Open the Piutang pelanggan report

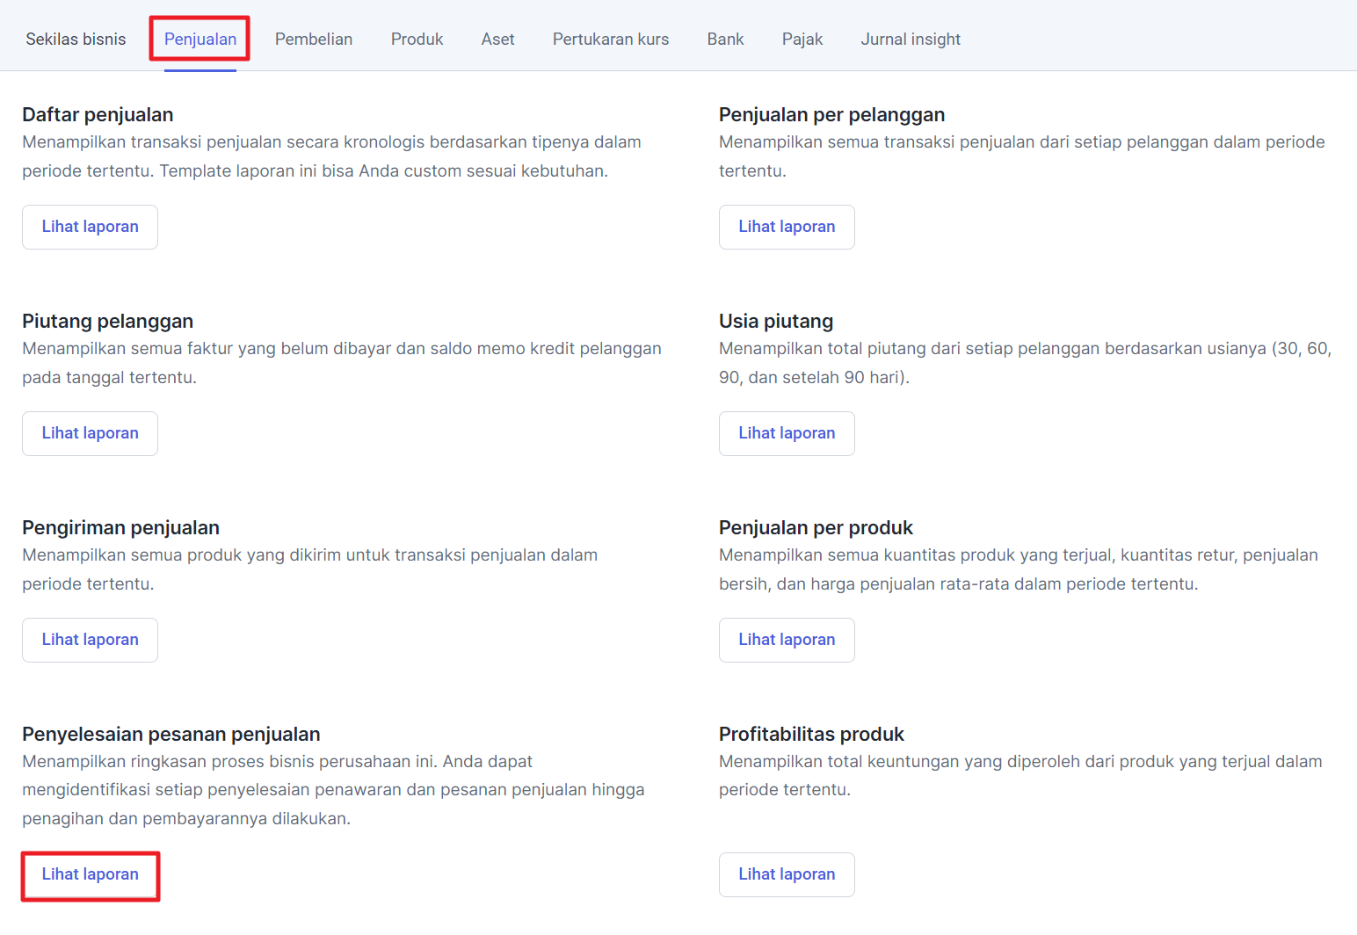pyautogui.click(x=90, y=433)
